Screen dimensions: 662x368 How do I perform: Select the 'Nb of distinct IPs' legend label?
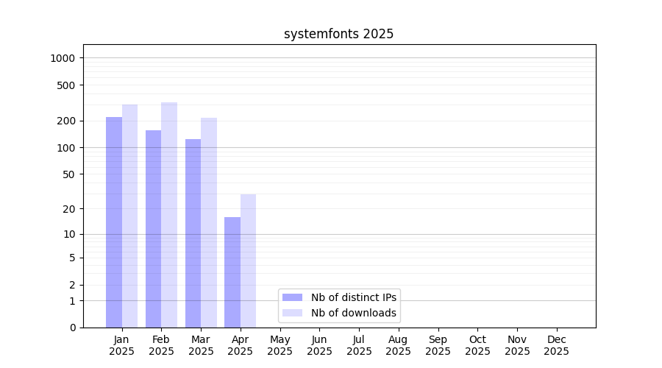(x=354, y=297)
